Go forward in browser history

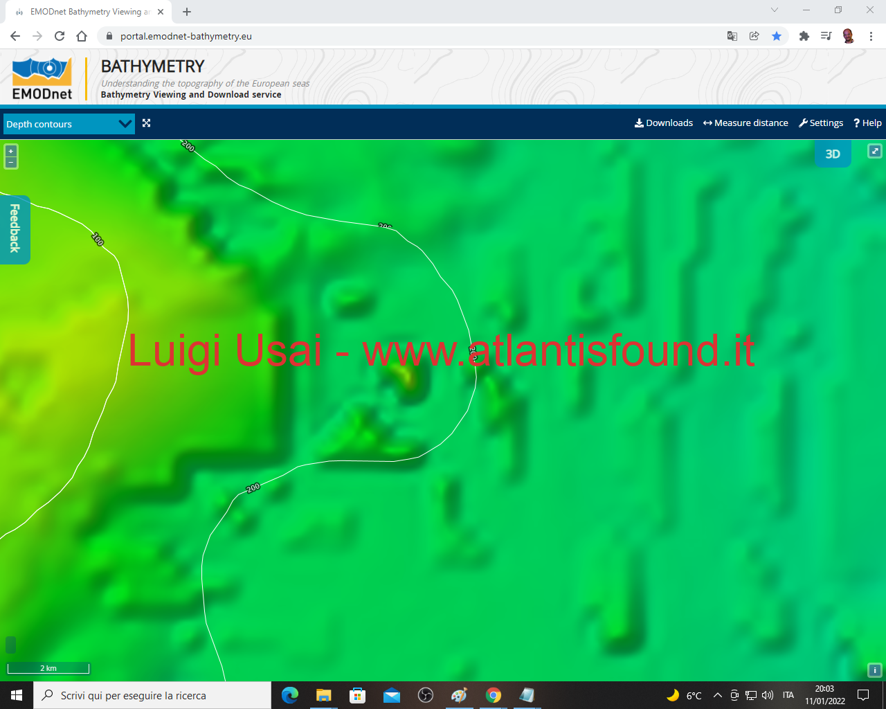[x=37, y=36]
